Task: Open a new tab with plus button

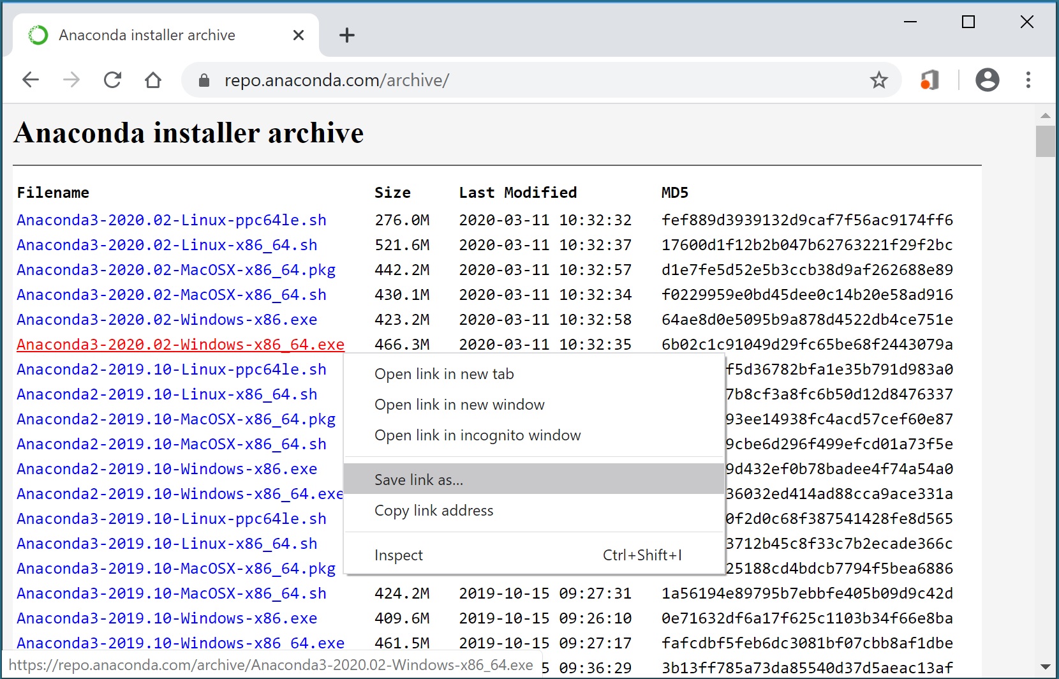Action: pyautogui.click(x=346, y=35)
